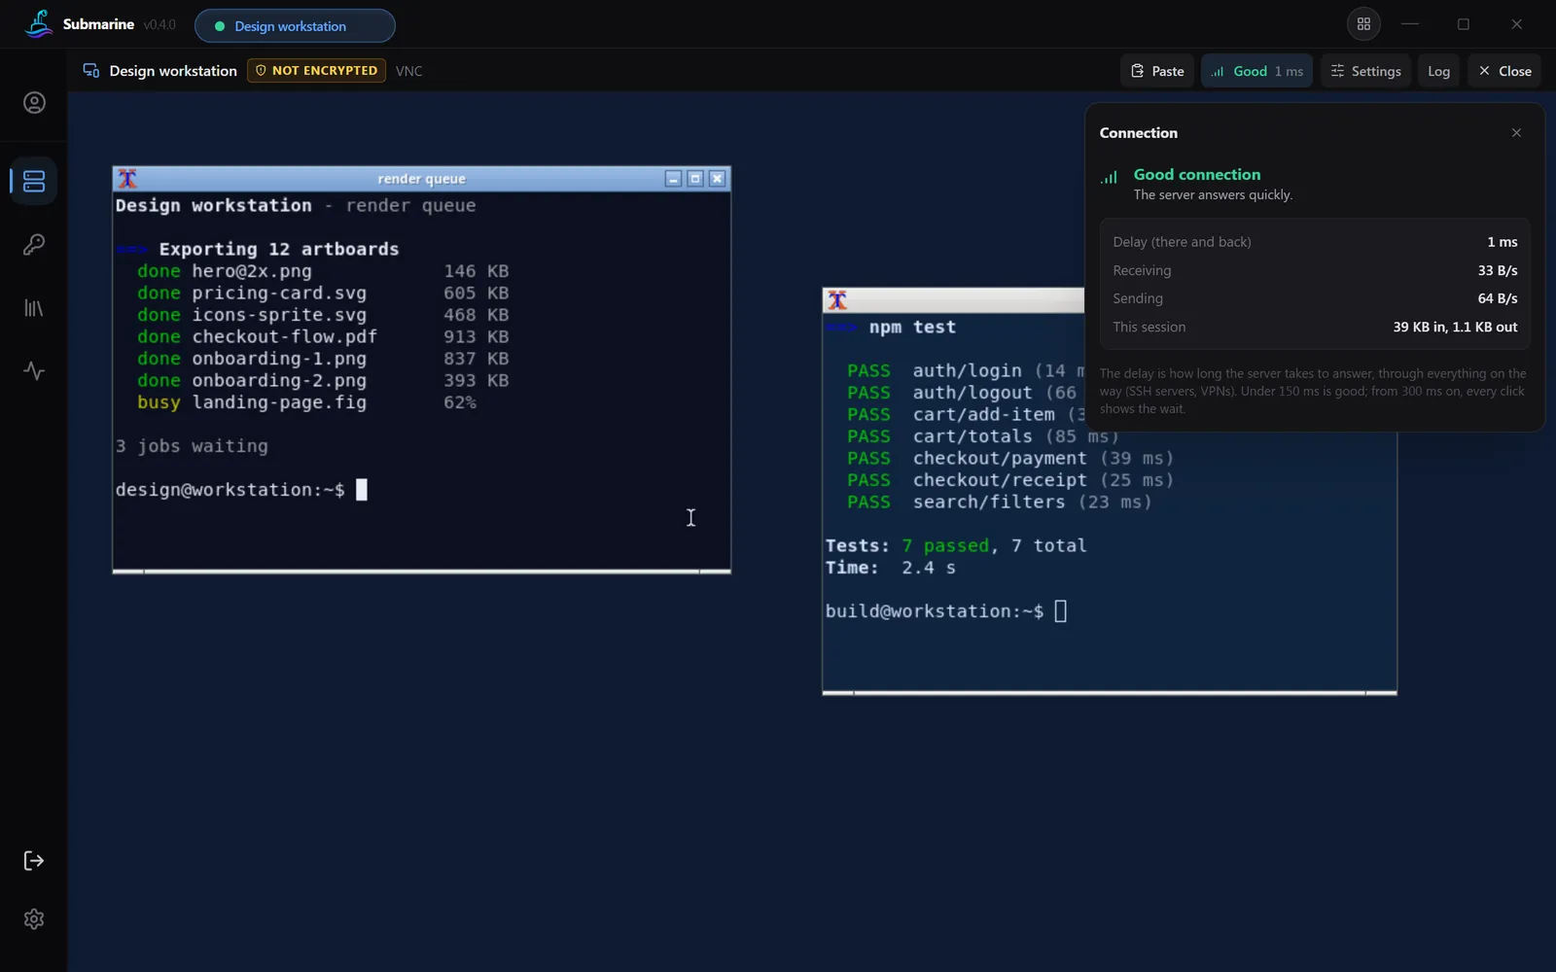This screenshot has height=972, width=1556.
Task: Open the library sidebar icon
Action: click(x=34, y=308)
